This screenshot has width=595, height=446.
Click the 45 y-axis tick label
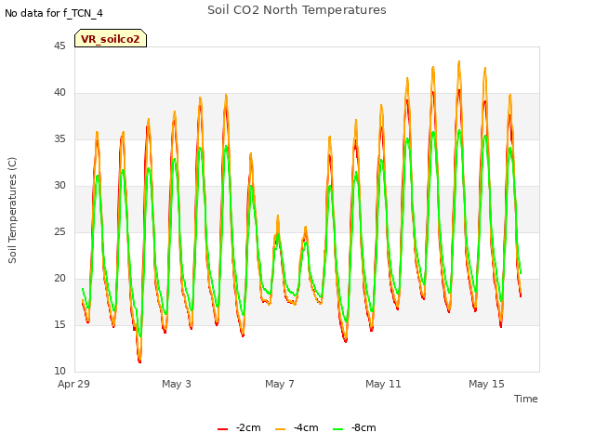pyautogui.click(x=59, y=46)
